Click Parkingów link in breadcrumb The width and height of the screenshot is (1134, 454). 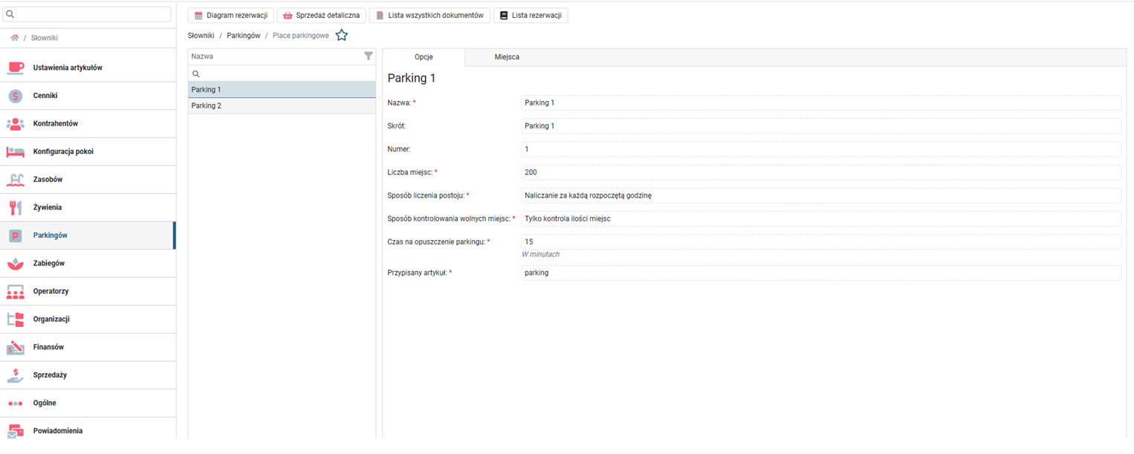click(x=243, y=35)
